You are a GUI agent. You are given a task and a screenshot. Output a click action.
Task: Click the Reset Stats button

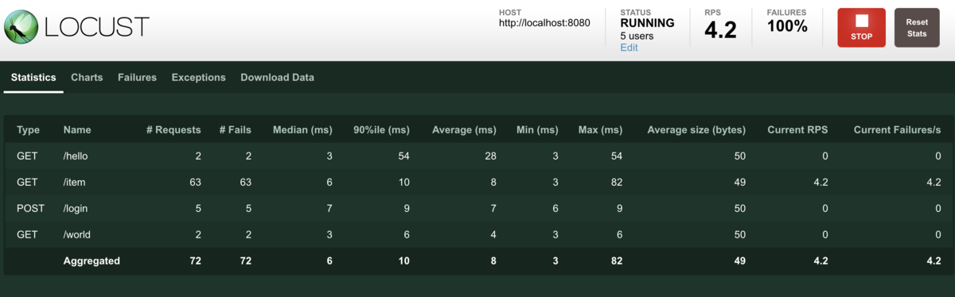point(916,28)
